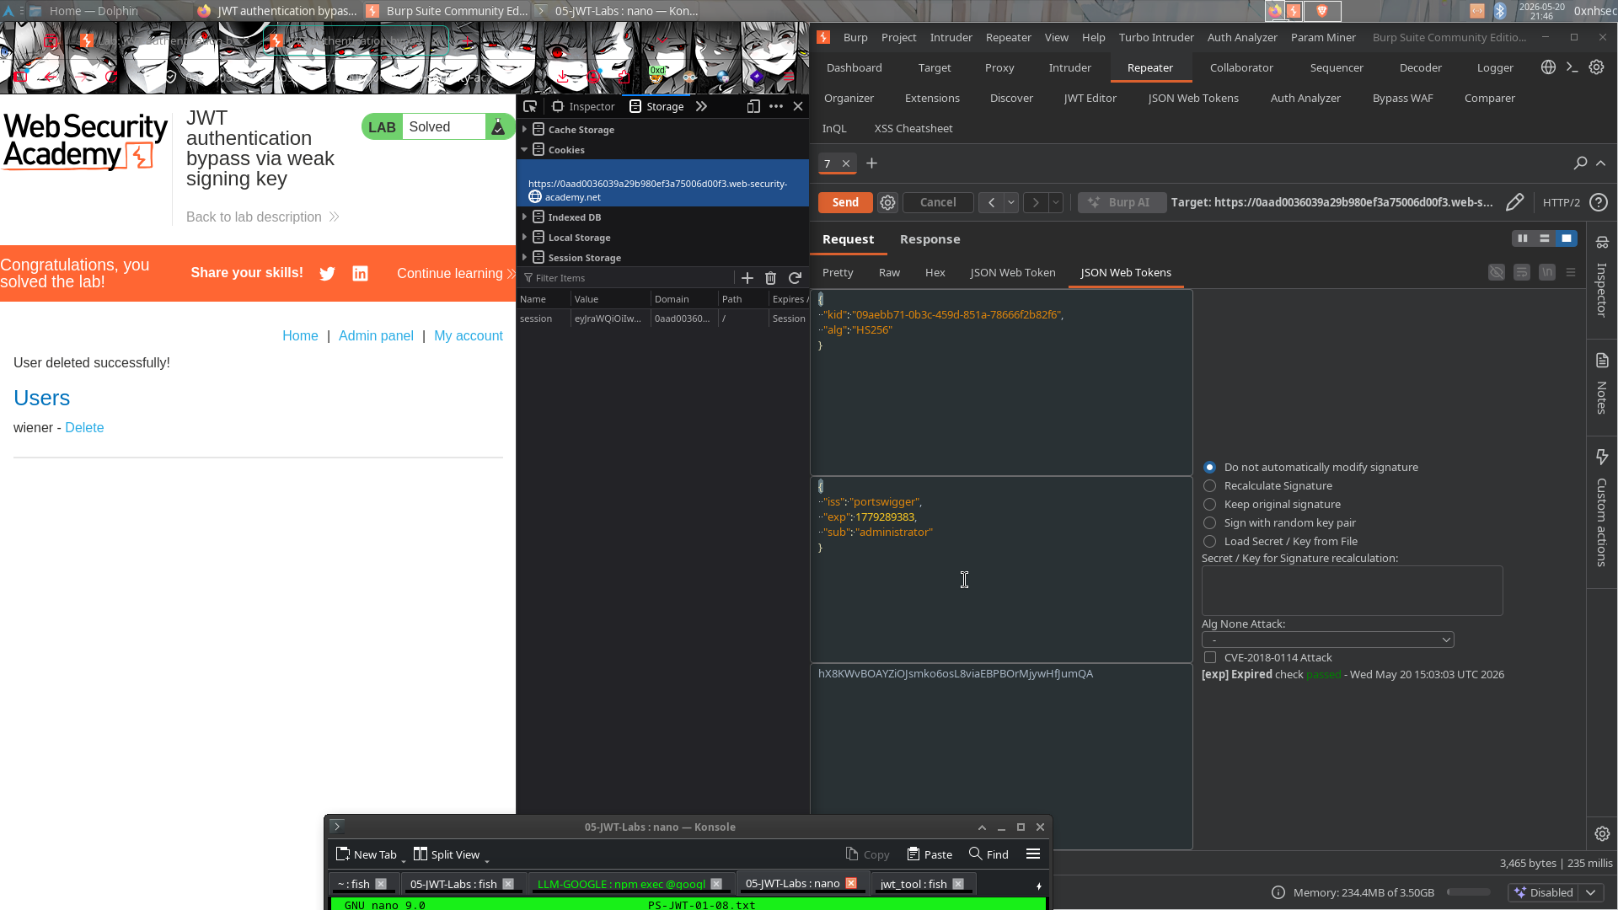The width and height of the screenshot is (1618, 910).
Task: Refresh storage items icon
Action: (x=795, y=278)
